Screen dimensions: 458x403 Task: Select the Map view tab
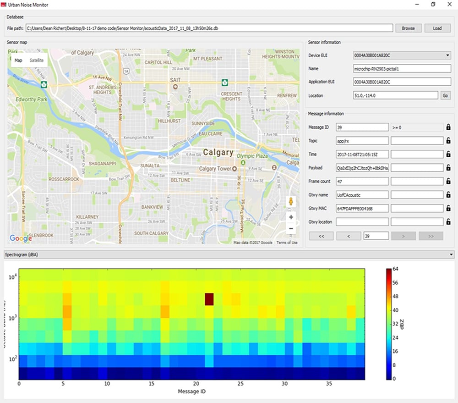click(18, 60)
